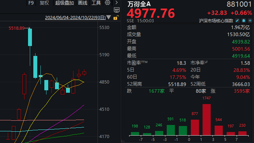Click the 跌 count 1677家
The height and width of the screenshot is (143, 254).
coord(157,91)
